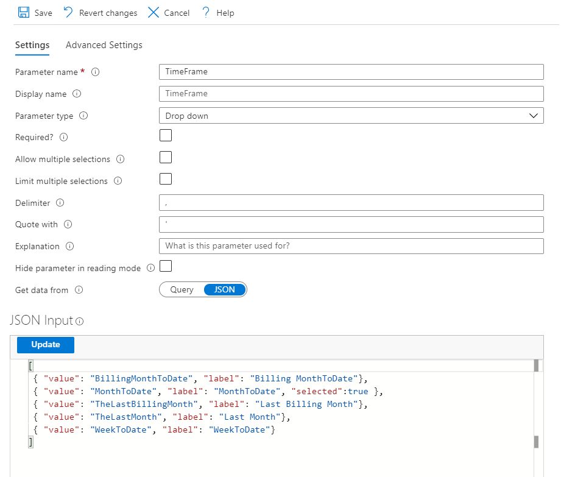
Task: Click into the Delimiter input field
Action: pos(351,203)
